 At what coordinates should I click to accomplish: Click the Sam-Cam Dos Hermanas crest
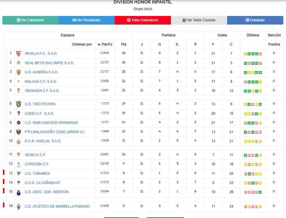[19, 122]
